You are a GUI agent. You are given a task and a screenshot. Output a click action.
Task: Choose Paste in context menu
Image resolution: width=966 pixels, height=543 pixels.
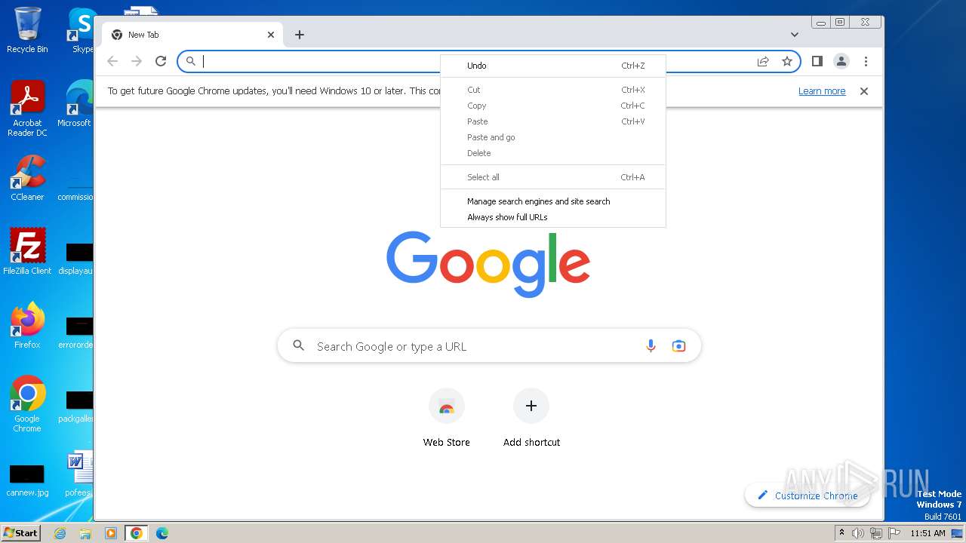point(553,121)
